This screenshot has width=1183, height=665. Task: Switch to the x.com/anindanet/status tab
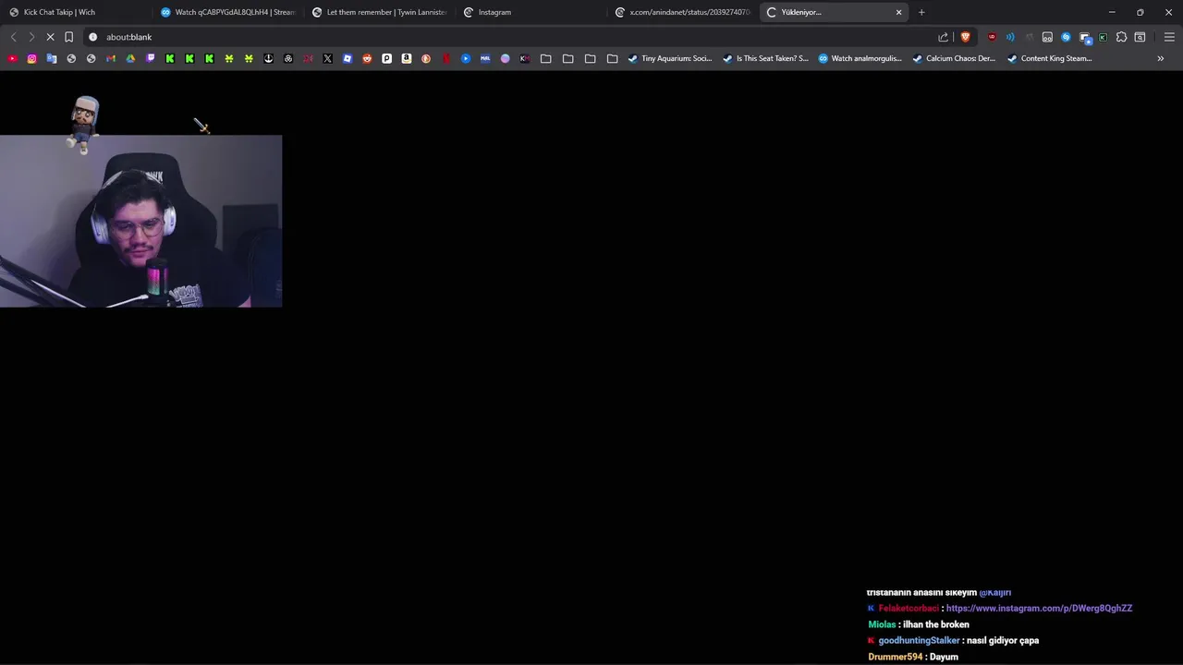tap(682, 12)
